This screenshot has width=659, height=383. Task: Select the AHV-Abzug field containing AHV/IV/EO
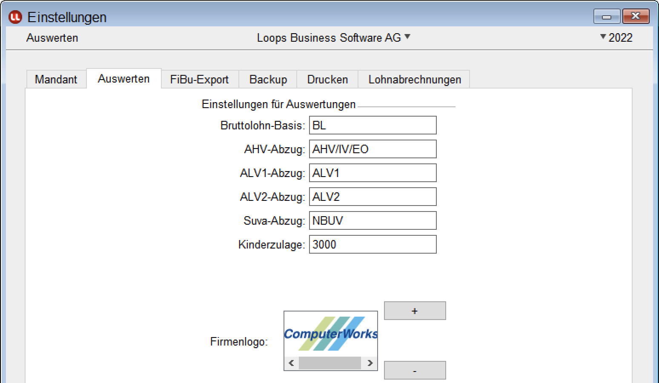coord(372,149)
